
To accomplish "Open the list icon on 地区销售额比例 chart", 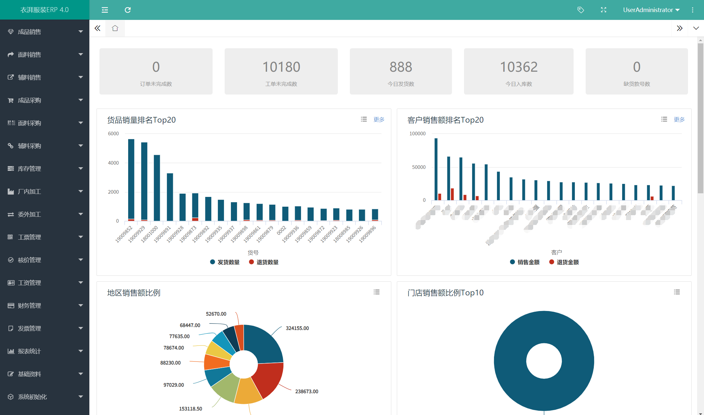I will [x=377, y=292].
